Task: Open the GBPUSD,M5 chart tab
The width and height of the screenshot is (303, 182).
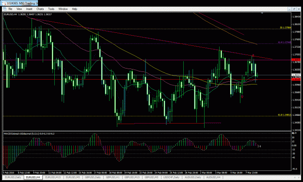Action: [x=152, y=177]
